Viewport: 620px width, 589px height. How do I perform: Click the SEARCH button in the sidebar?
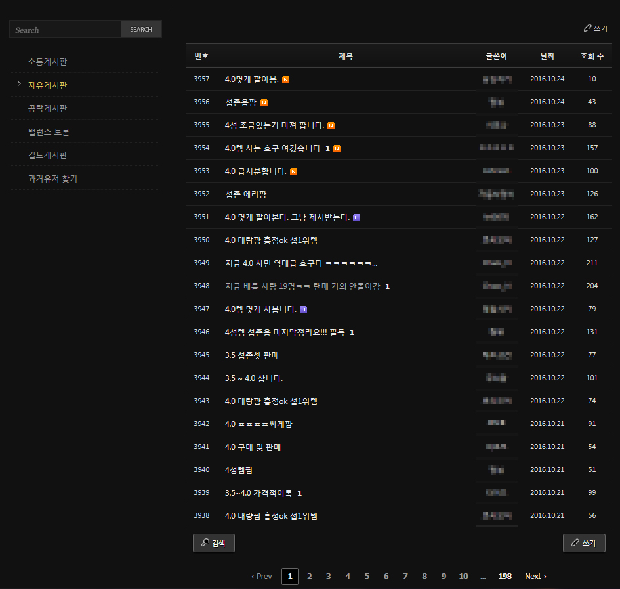pyautogui.click(x=141, y=30)
